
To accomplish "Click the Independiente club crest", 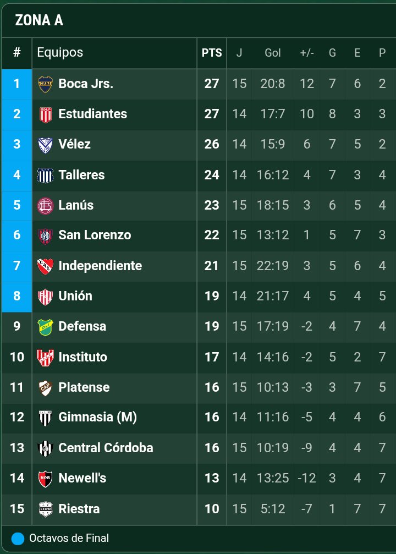I will [x=45, y=266].
